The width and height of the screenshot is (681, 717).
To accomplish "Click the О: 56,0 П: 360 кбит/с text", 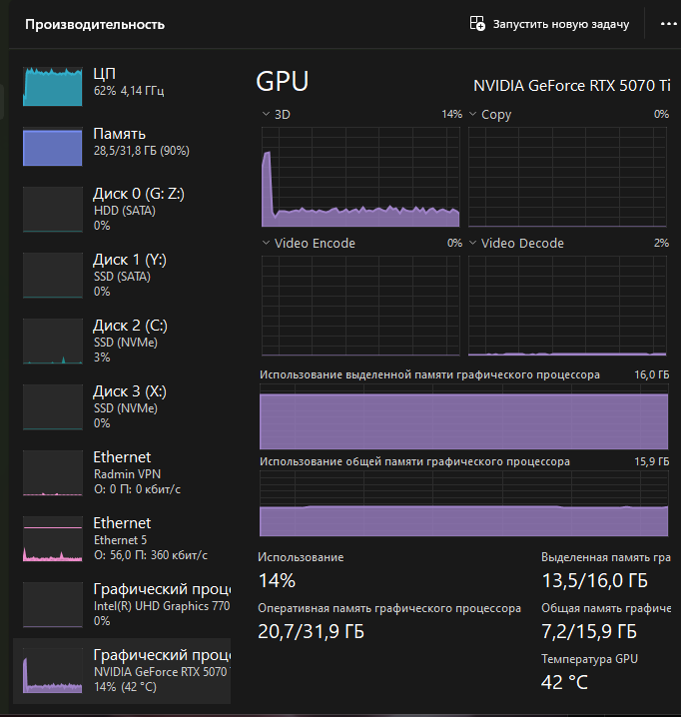I will (x=151, y=555).
